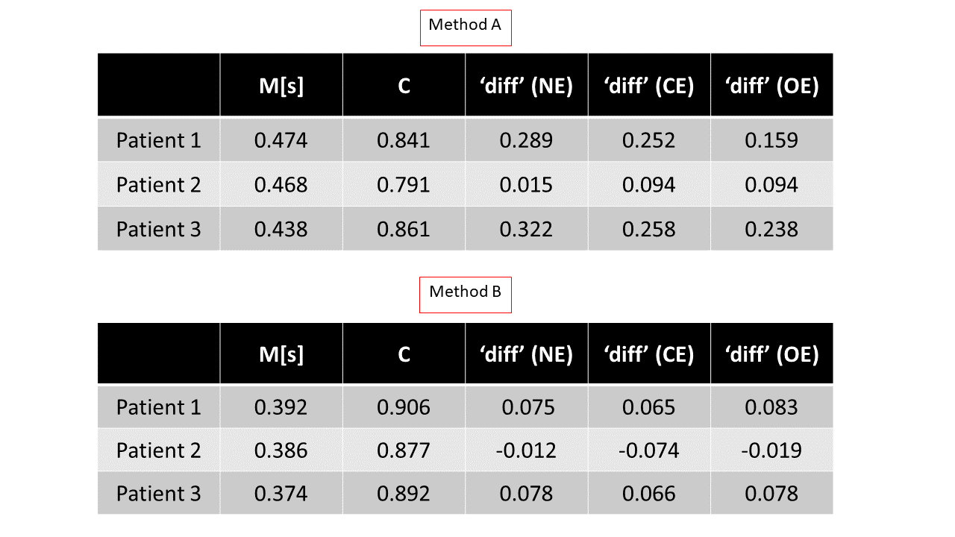This screenshot has height=537, width=955.
Task: Select Method A cell value 0.322
Action: click(x=526, y=229)
